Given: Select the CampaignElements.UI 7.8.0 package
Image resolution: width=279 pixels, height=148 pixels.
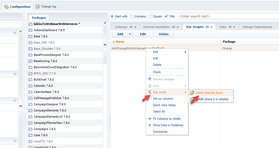Looking at the screenshot, I should tap(65, 117).
